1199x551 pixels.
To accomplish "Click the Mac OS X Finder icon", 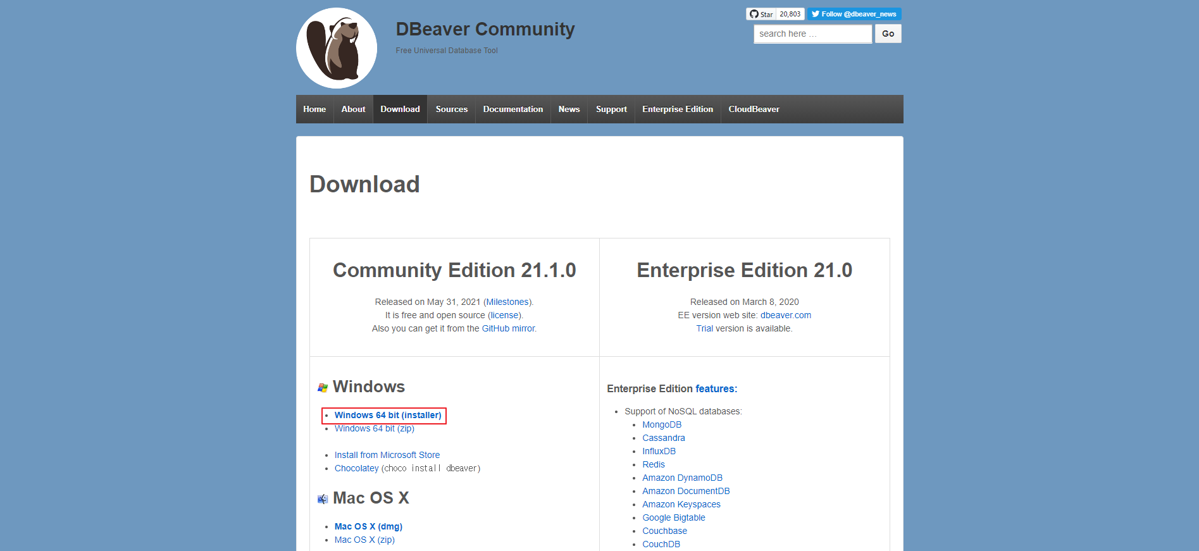I will point(323,499).
